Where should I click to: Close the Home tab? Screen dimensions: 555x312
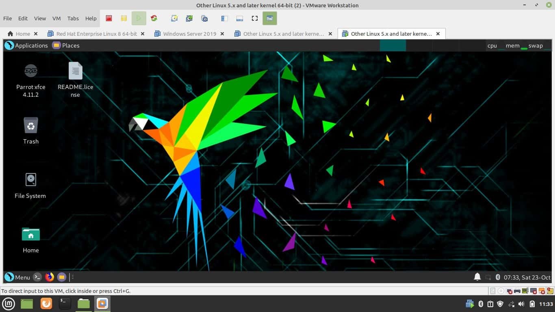(36, 34)
